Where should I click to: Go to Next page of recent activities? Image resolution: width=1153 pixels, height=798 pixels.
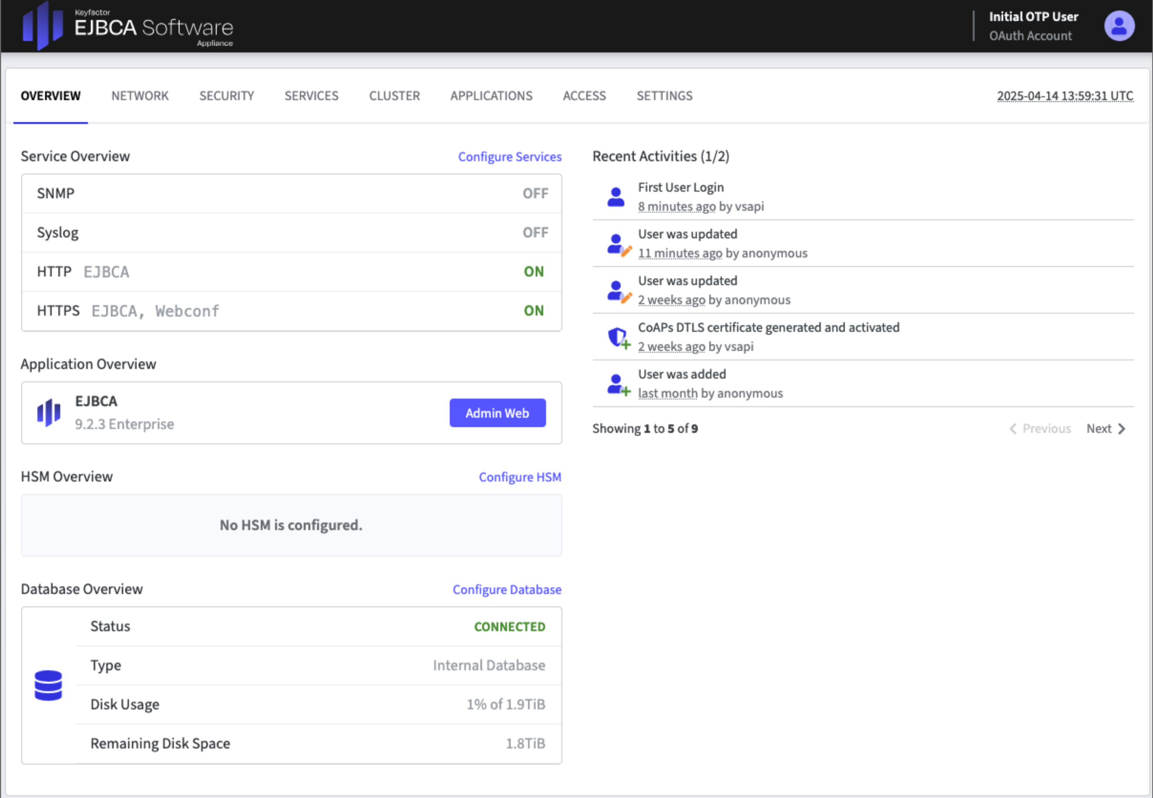click(x=1106, y=429)
